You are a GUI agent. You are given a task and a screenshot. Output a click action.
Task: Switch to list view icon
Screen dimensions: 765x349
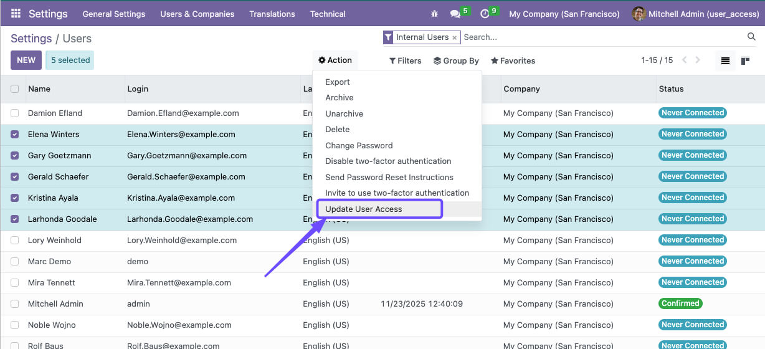coord(725,60)
